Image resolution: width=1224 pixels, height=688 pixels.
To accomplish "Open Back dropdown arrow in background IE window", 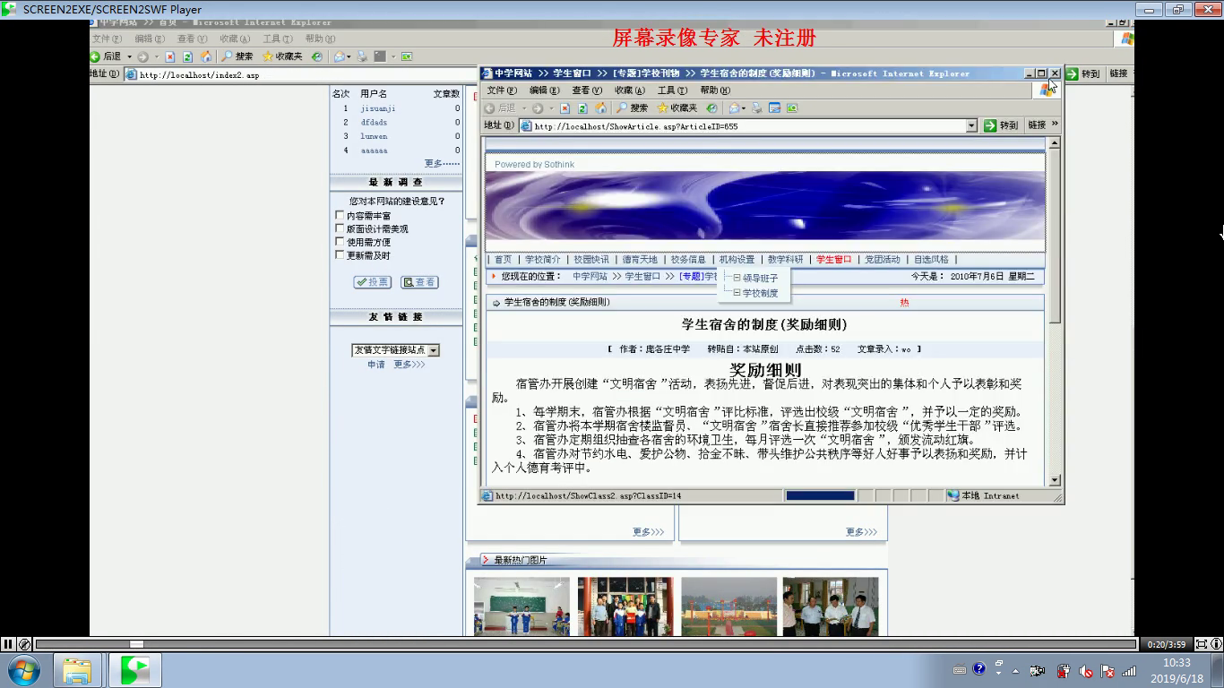I will [x=129, y=56].
